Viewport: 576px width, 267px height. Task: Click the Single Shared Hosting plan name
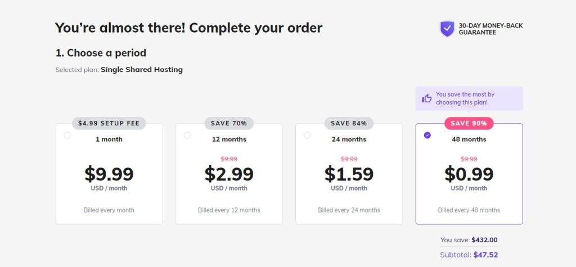(x=141, y=69)
